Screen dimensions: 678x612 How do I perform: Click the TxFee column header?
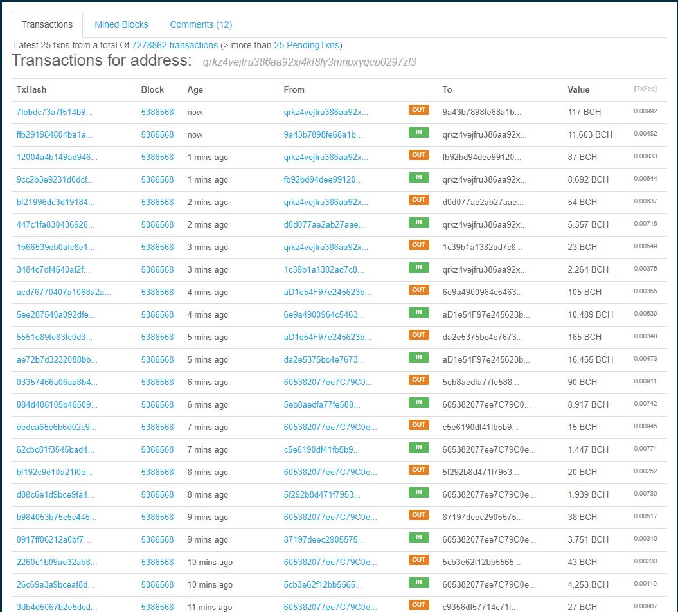tap(645, 89)
